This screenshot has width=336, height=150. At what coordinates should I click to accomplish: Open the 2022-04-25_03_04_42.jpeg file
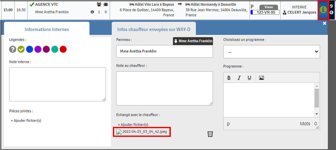[144, 132]
